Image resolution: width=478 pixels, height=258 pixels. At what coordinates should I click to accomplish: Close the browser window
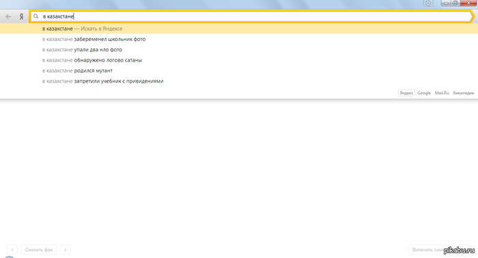tap(468, 3)
